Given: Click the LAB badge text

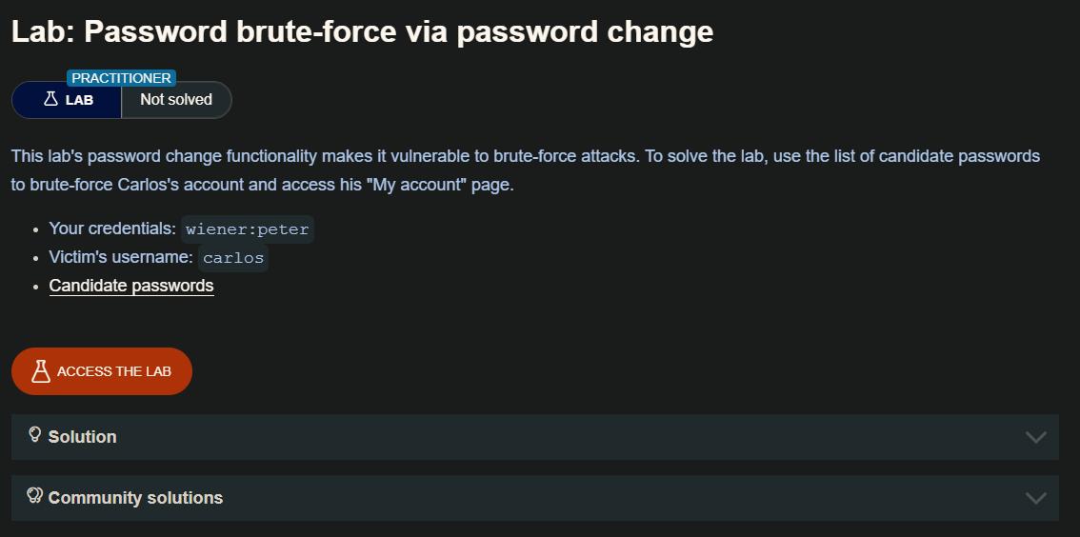Looking at the screenshot, I should pos(79,100).
